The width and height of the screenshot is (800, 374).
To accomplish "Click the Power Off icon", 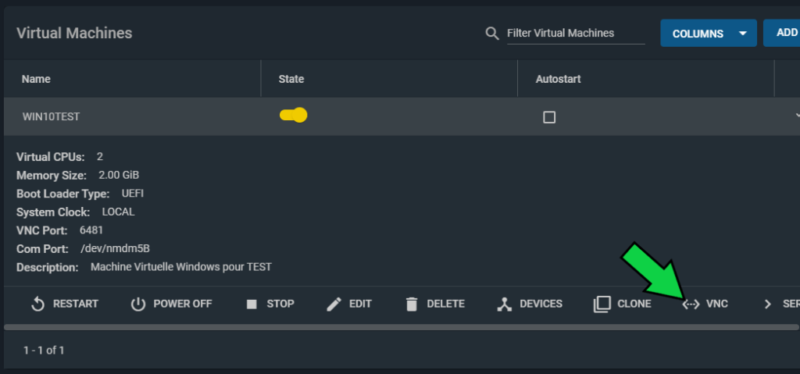I will coord(138,304).
